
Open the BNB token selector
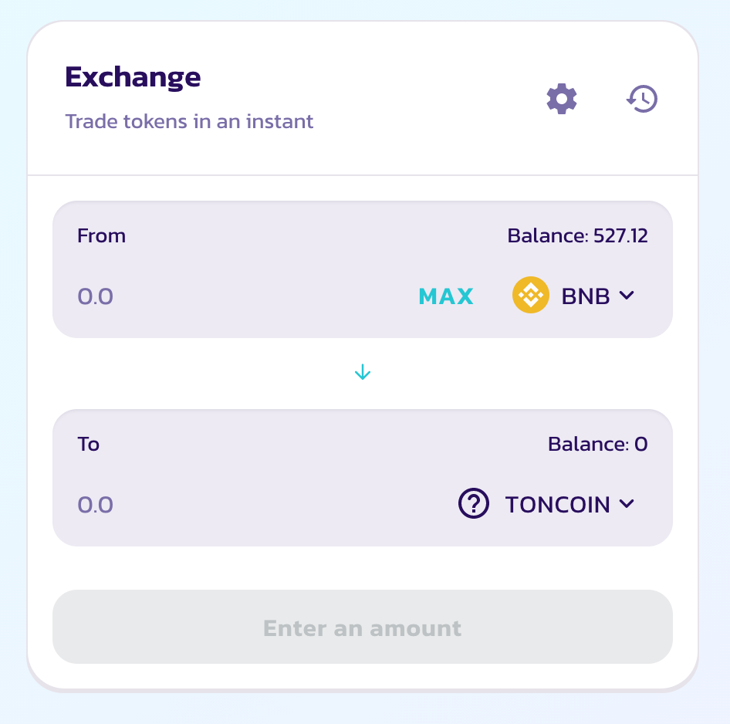tap(573, 295)
